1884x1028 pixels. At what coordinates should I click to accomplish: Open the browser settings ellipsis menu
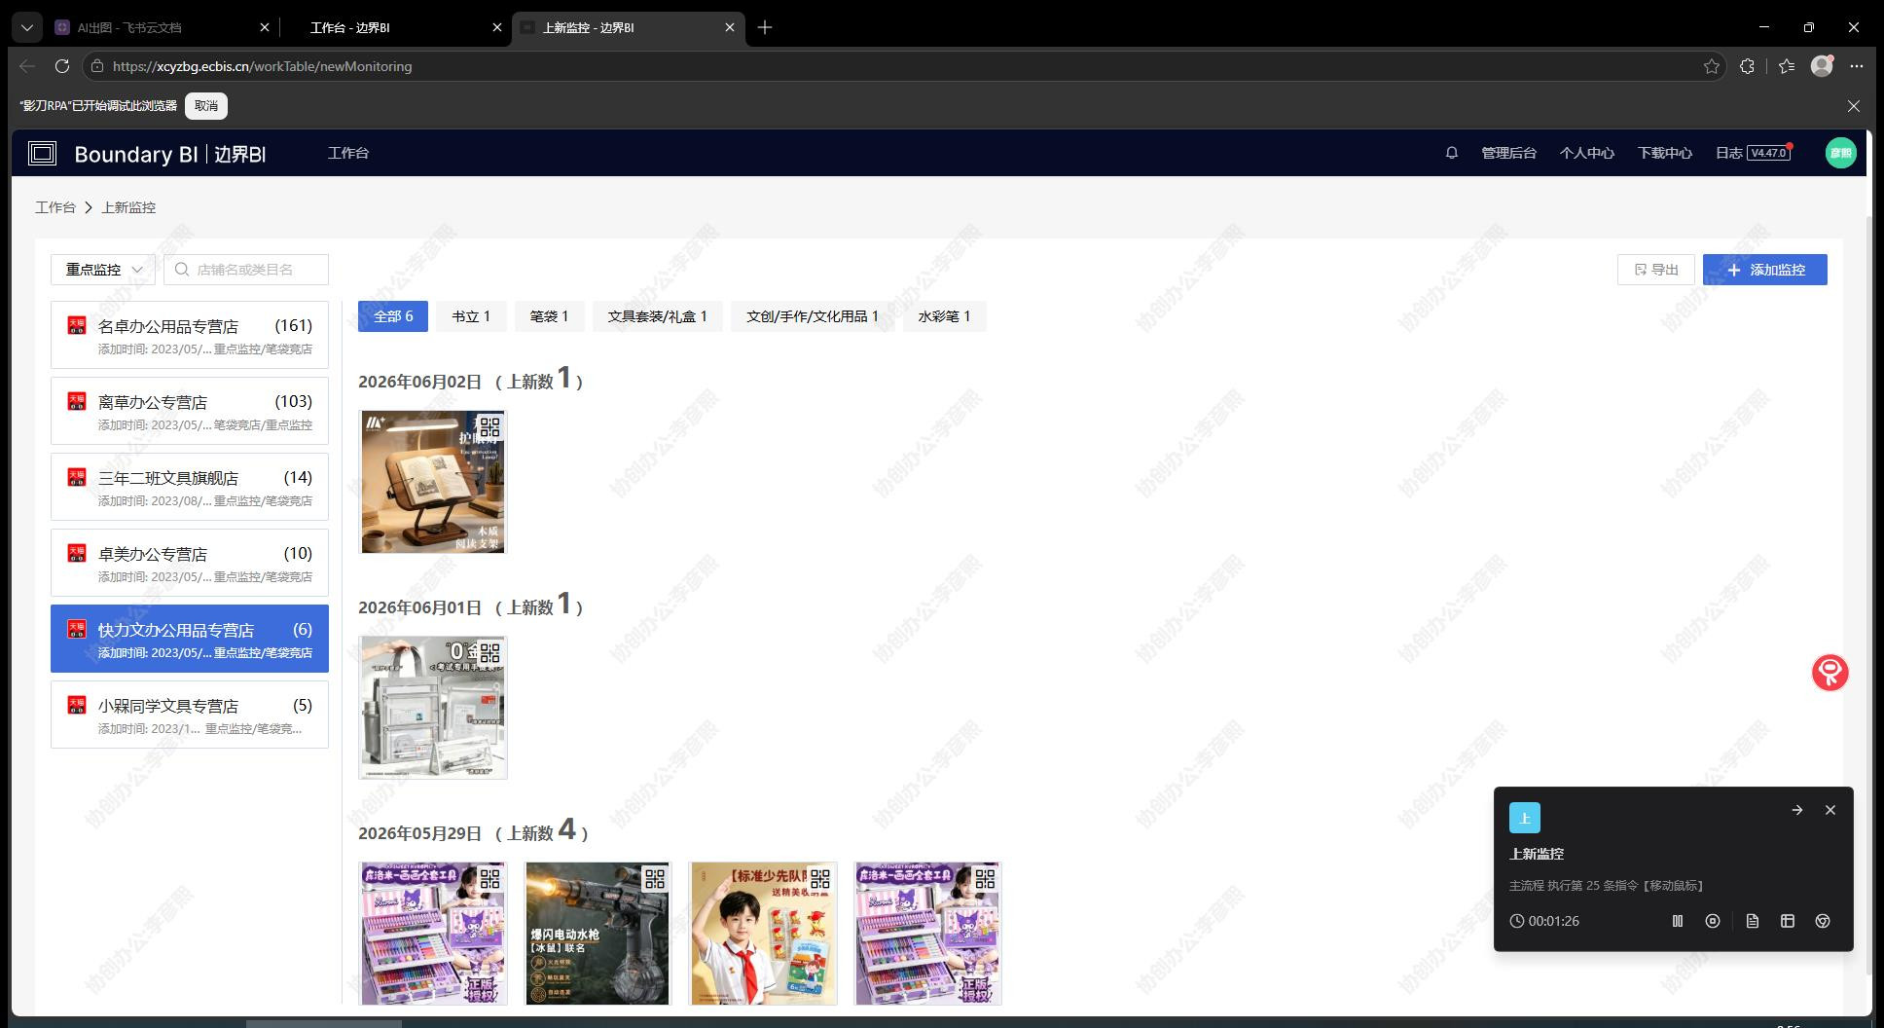pos(1857,66)
